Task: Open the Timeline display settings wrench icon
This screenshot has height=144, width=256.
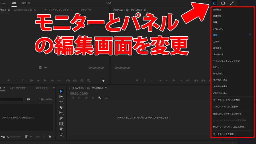Action: [x=99, y=98]
